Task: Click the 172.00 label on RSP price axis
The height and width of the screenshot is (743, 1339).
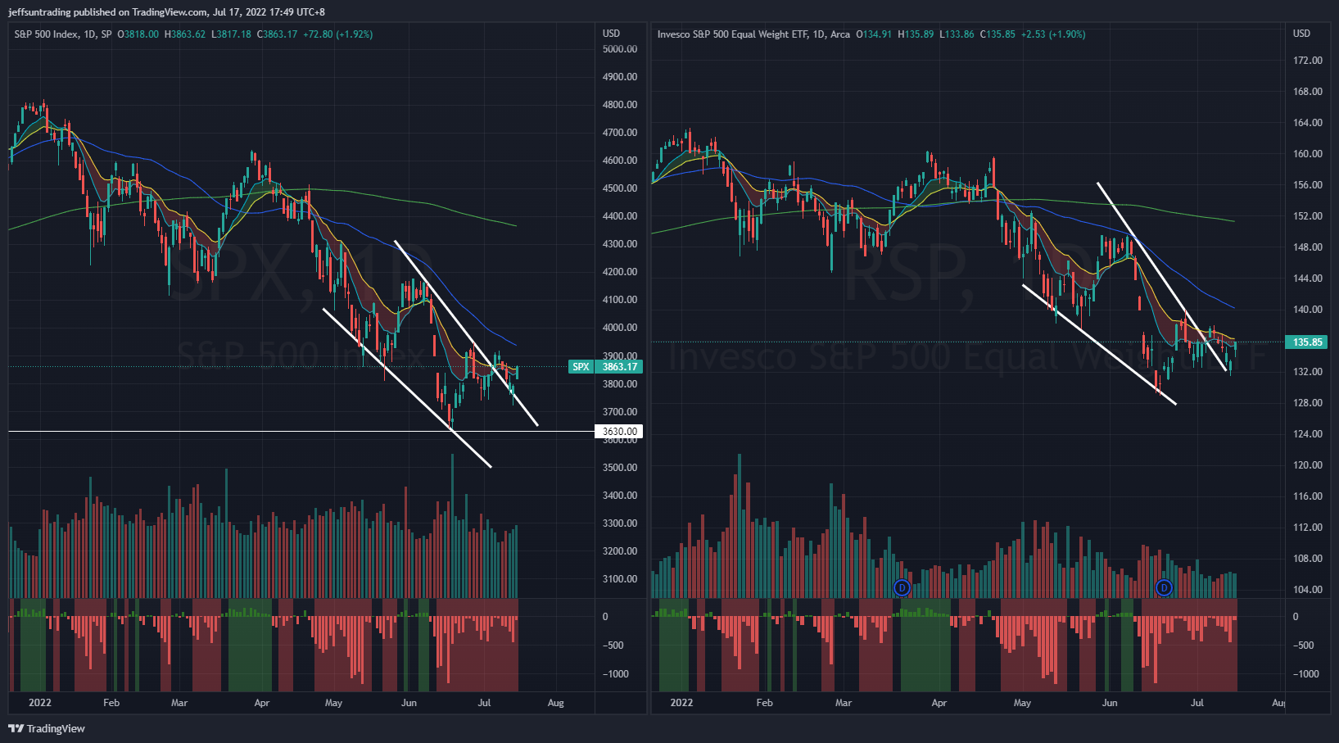Action: point(1307,61)
